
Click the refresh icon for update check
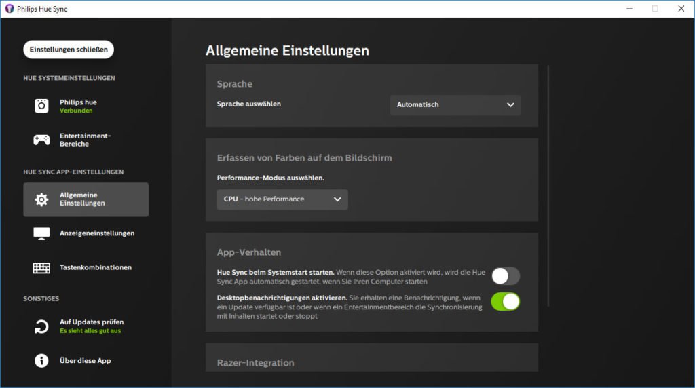41,326
